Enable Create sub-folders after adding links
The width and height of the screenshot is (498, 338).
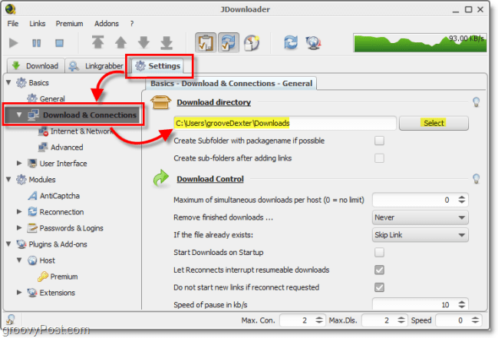(379, 158)
